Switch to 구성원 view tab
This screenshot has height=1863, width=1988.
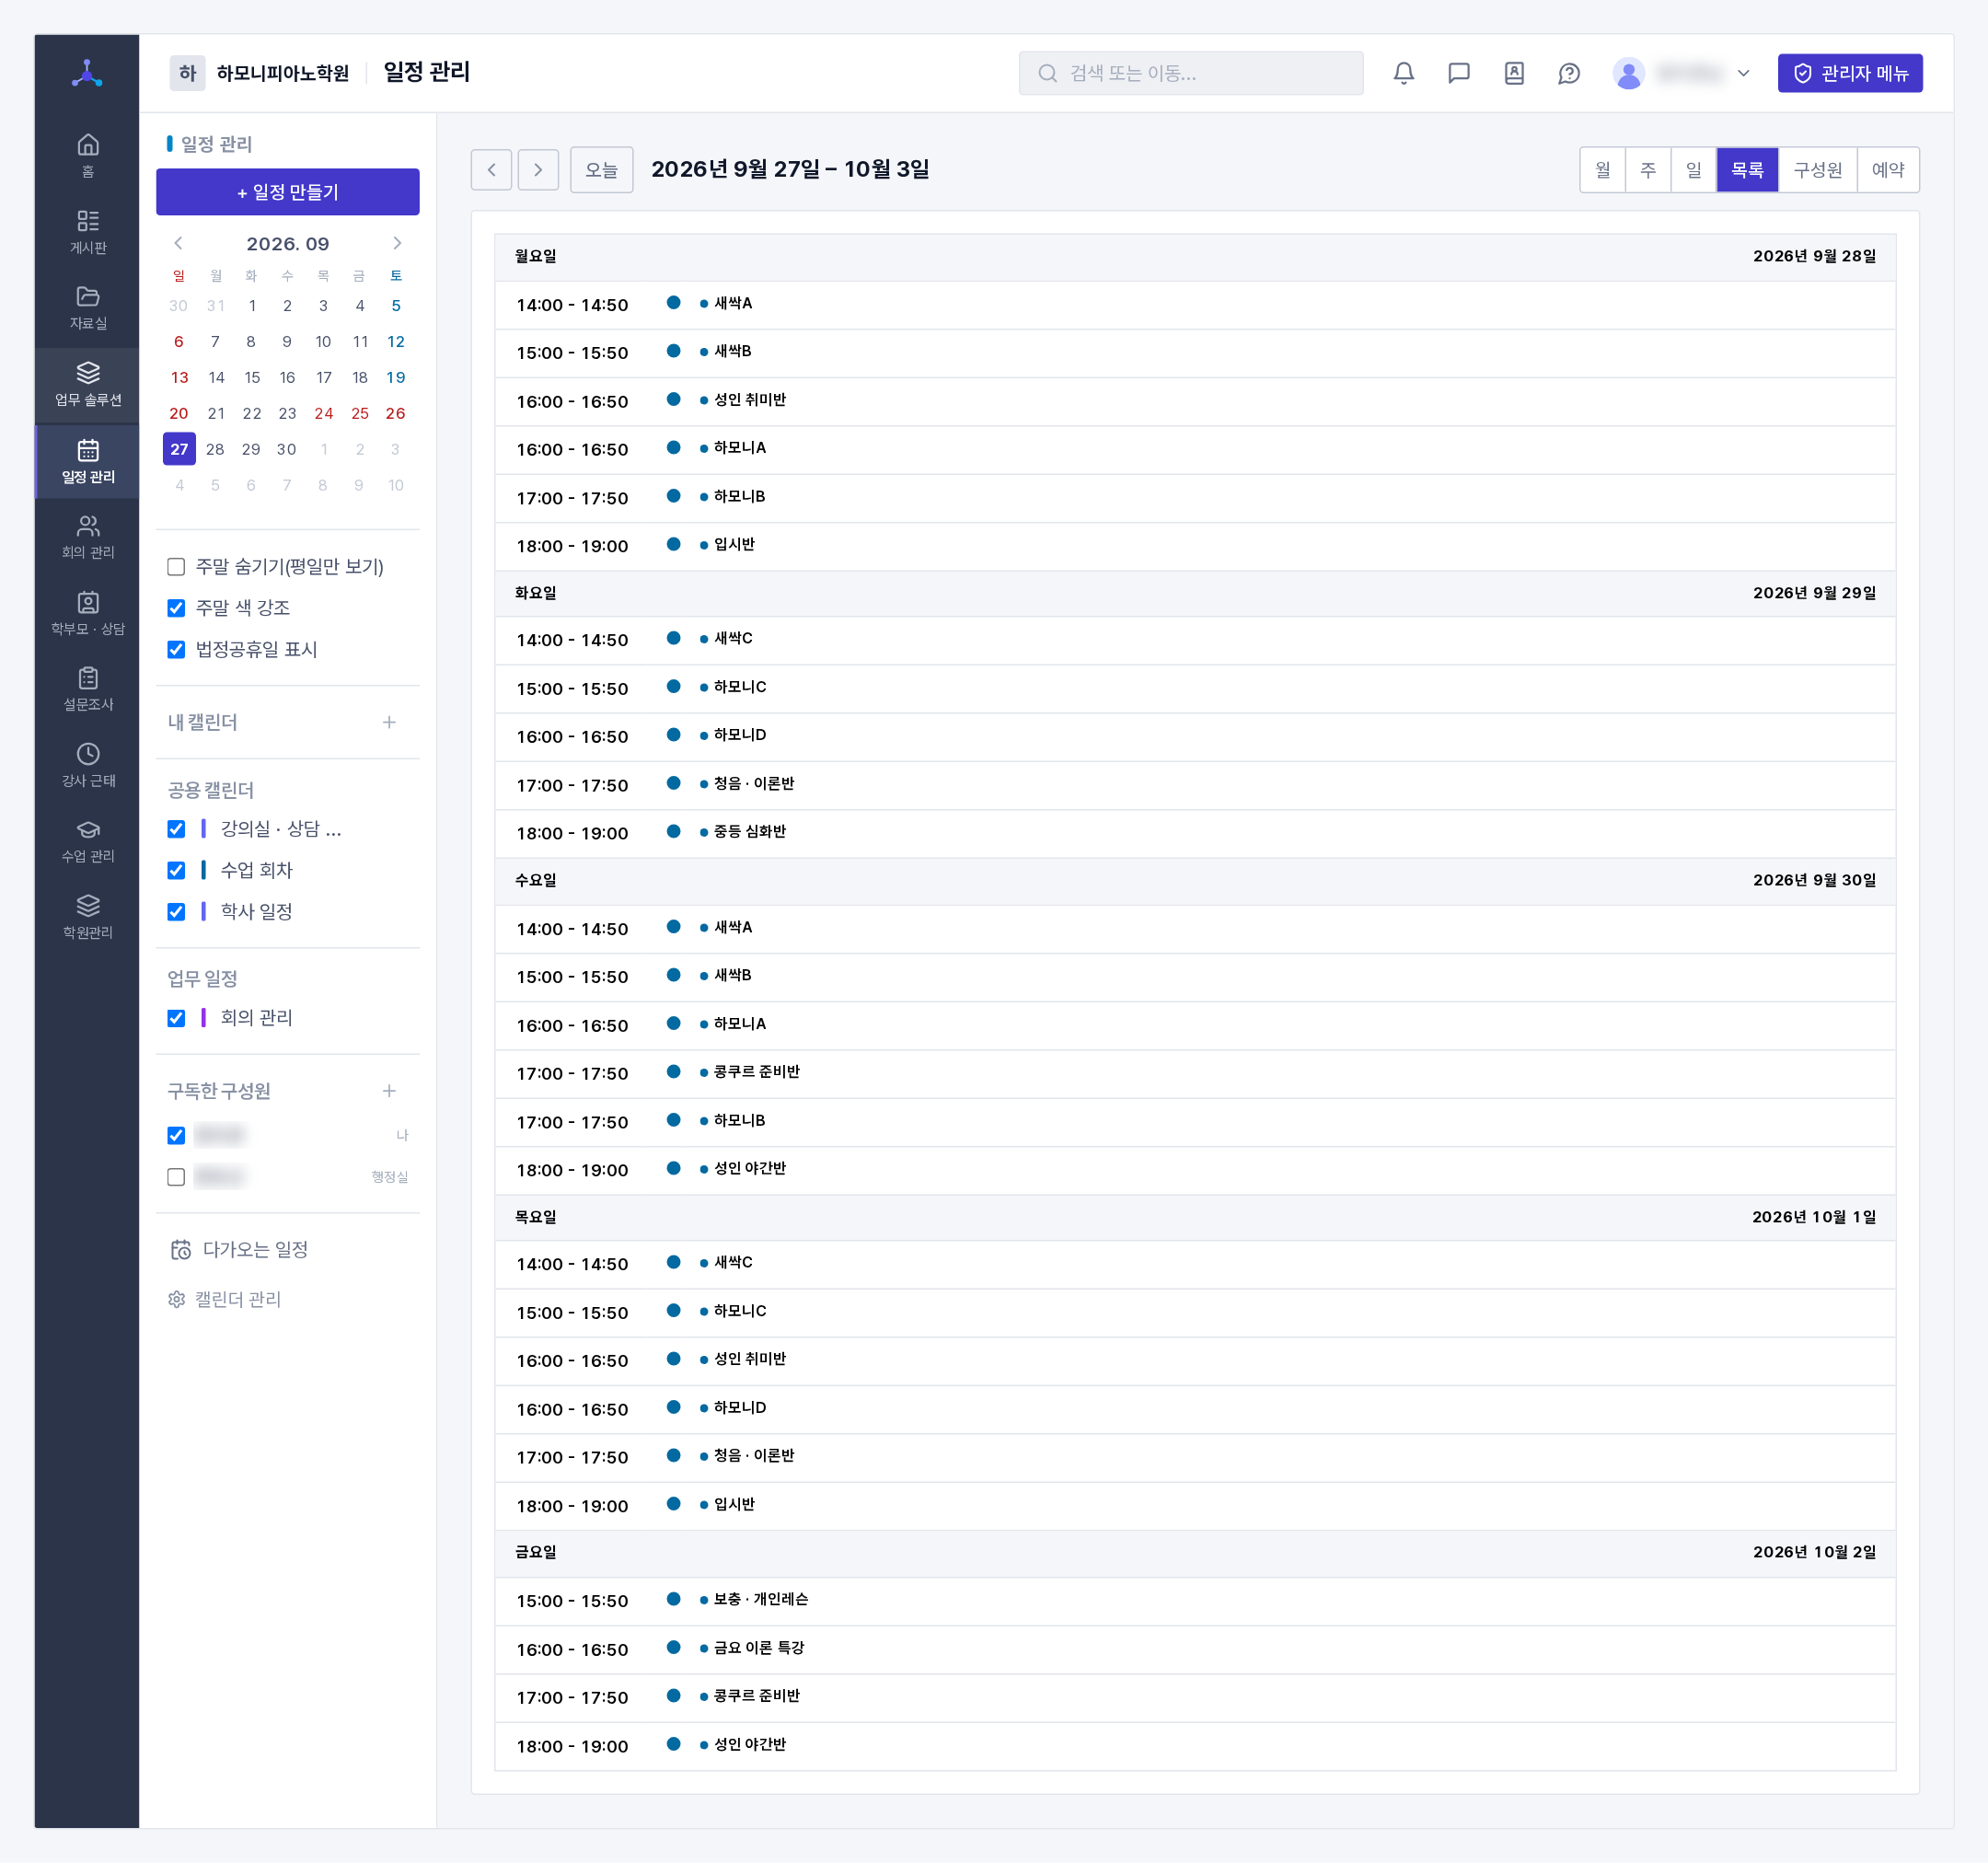[x=1817, y=170]
